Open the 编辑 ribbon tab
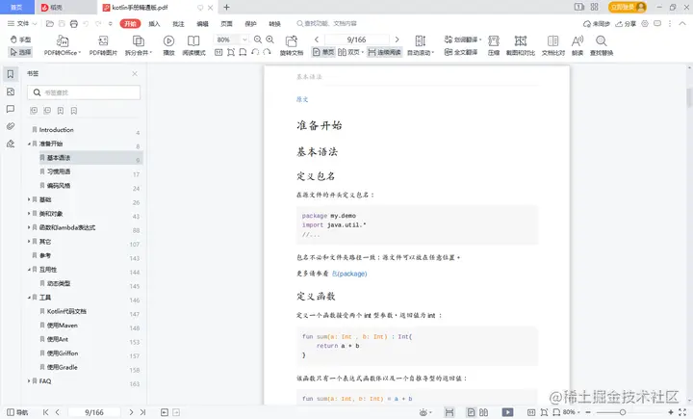Viewport: 693px width, 419px height. 202,23
